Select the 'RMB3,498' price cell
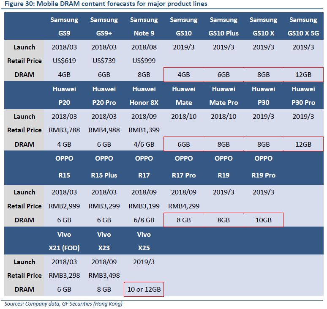Image resolution: width=327 pixels, height=309 pixels. coord(104,276)
